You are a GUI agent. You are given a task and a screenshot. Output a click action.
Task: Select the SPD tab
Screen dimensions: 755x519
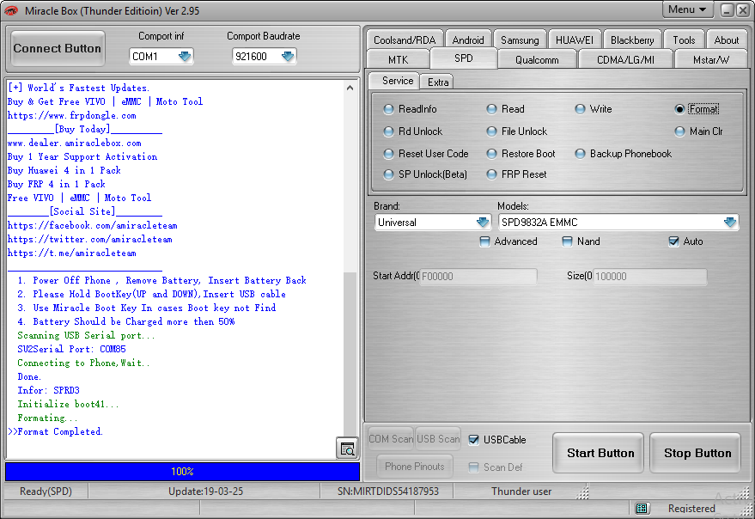[464, 58]
